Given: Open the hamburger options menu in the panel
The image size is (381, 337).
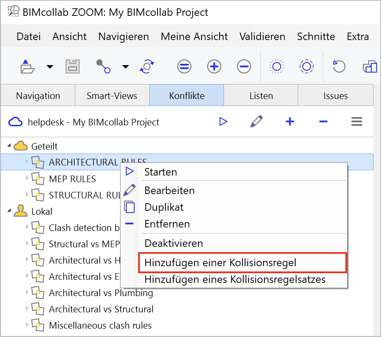Looking at the screenshot, I should (x=357, y=121).
